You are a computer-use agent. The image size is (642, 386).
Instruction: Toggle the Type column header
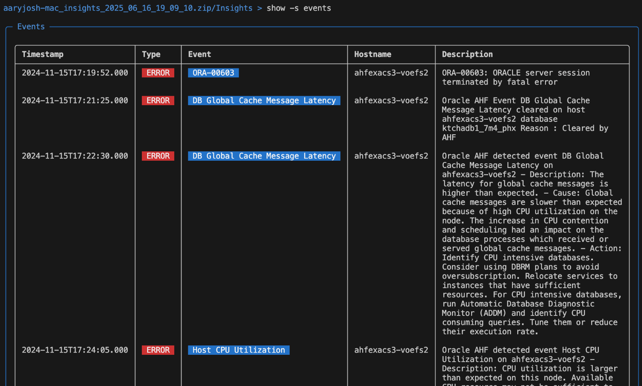pyautogui.click(x=151, y=54)
